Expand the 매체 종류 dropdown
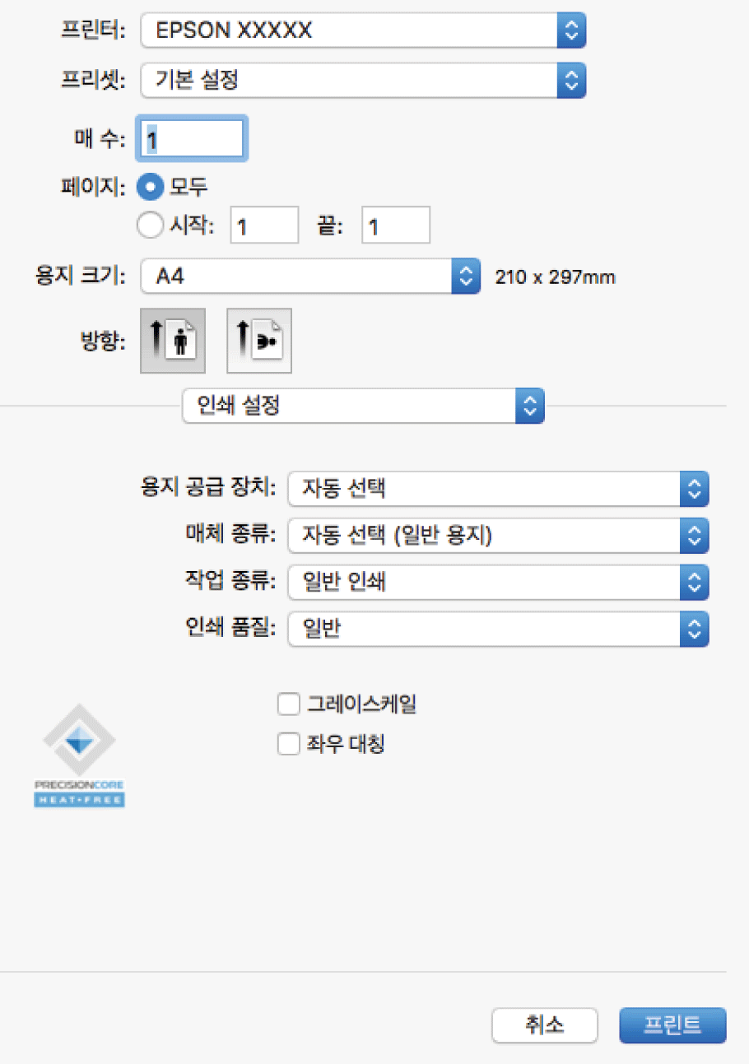 (x=498, y=537)
